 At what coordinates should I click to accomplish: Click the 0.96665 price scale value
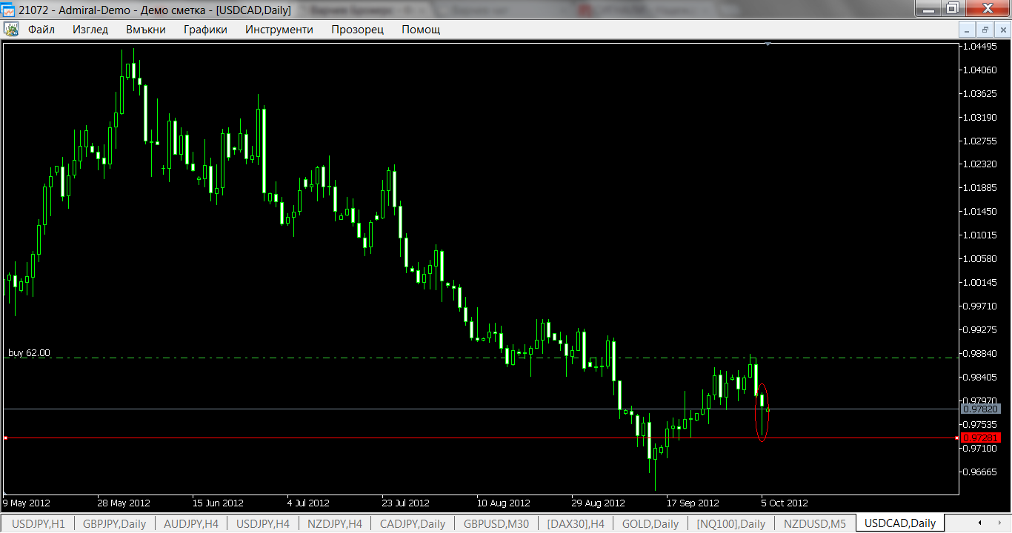pyautogui.click(x=981, y=472)
